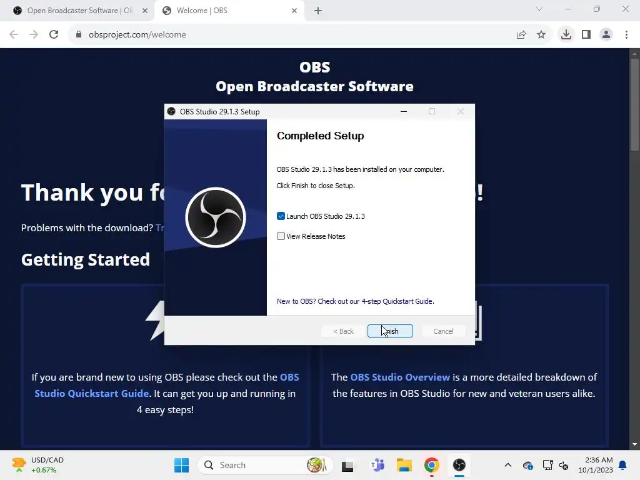Click the OBS logo in Setup title bar

coord(171,111)
